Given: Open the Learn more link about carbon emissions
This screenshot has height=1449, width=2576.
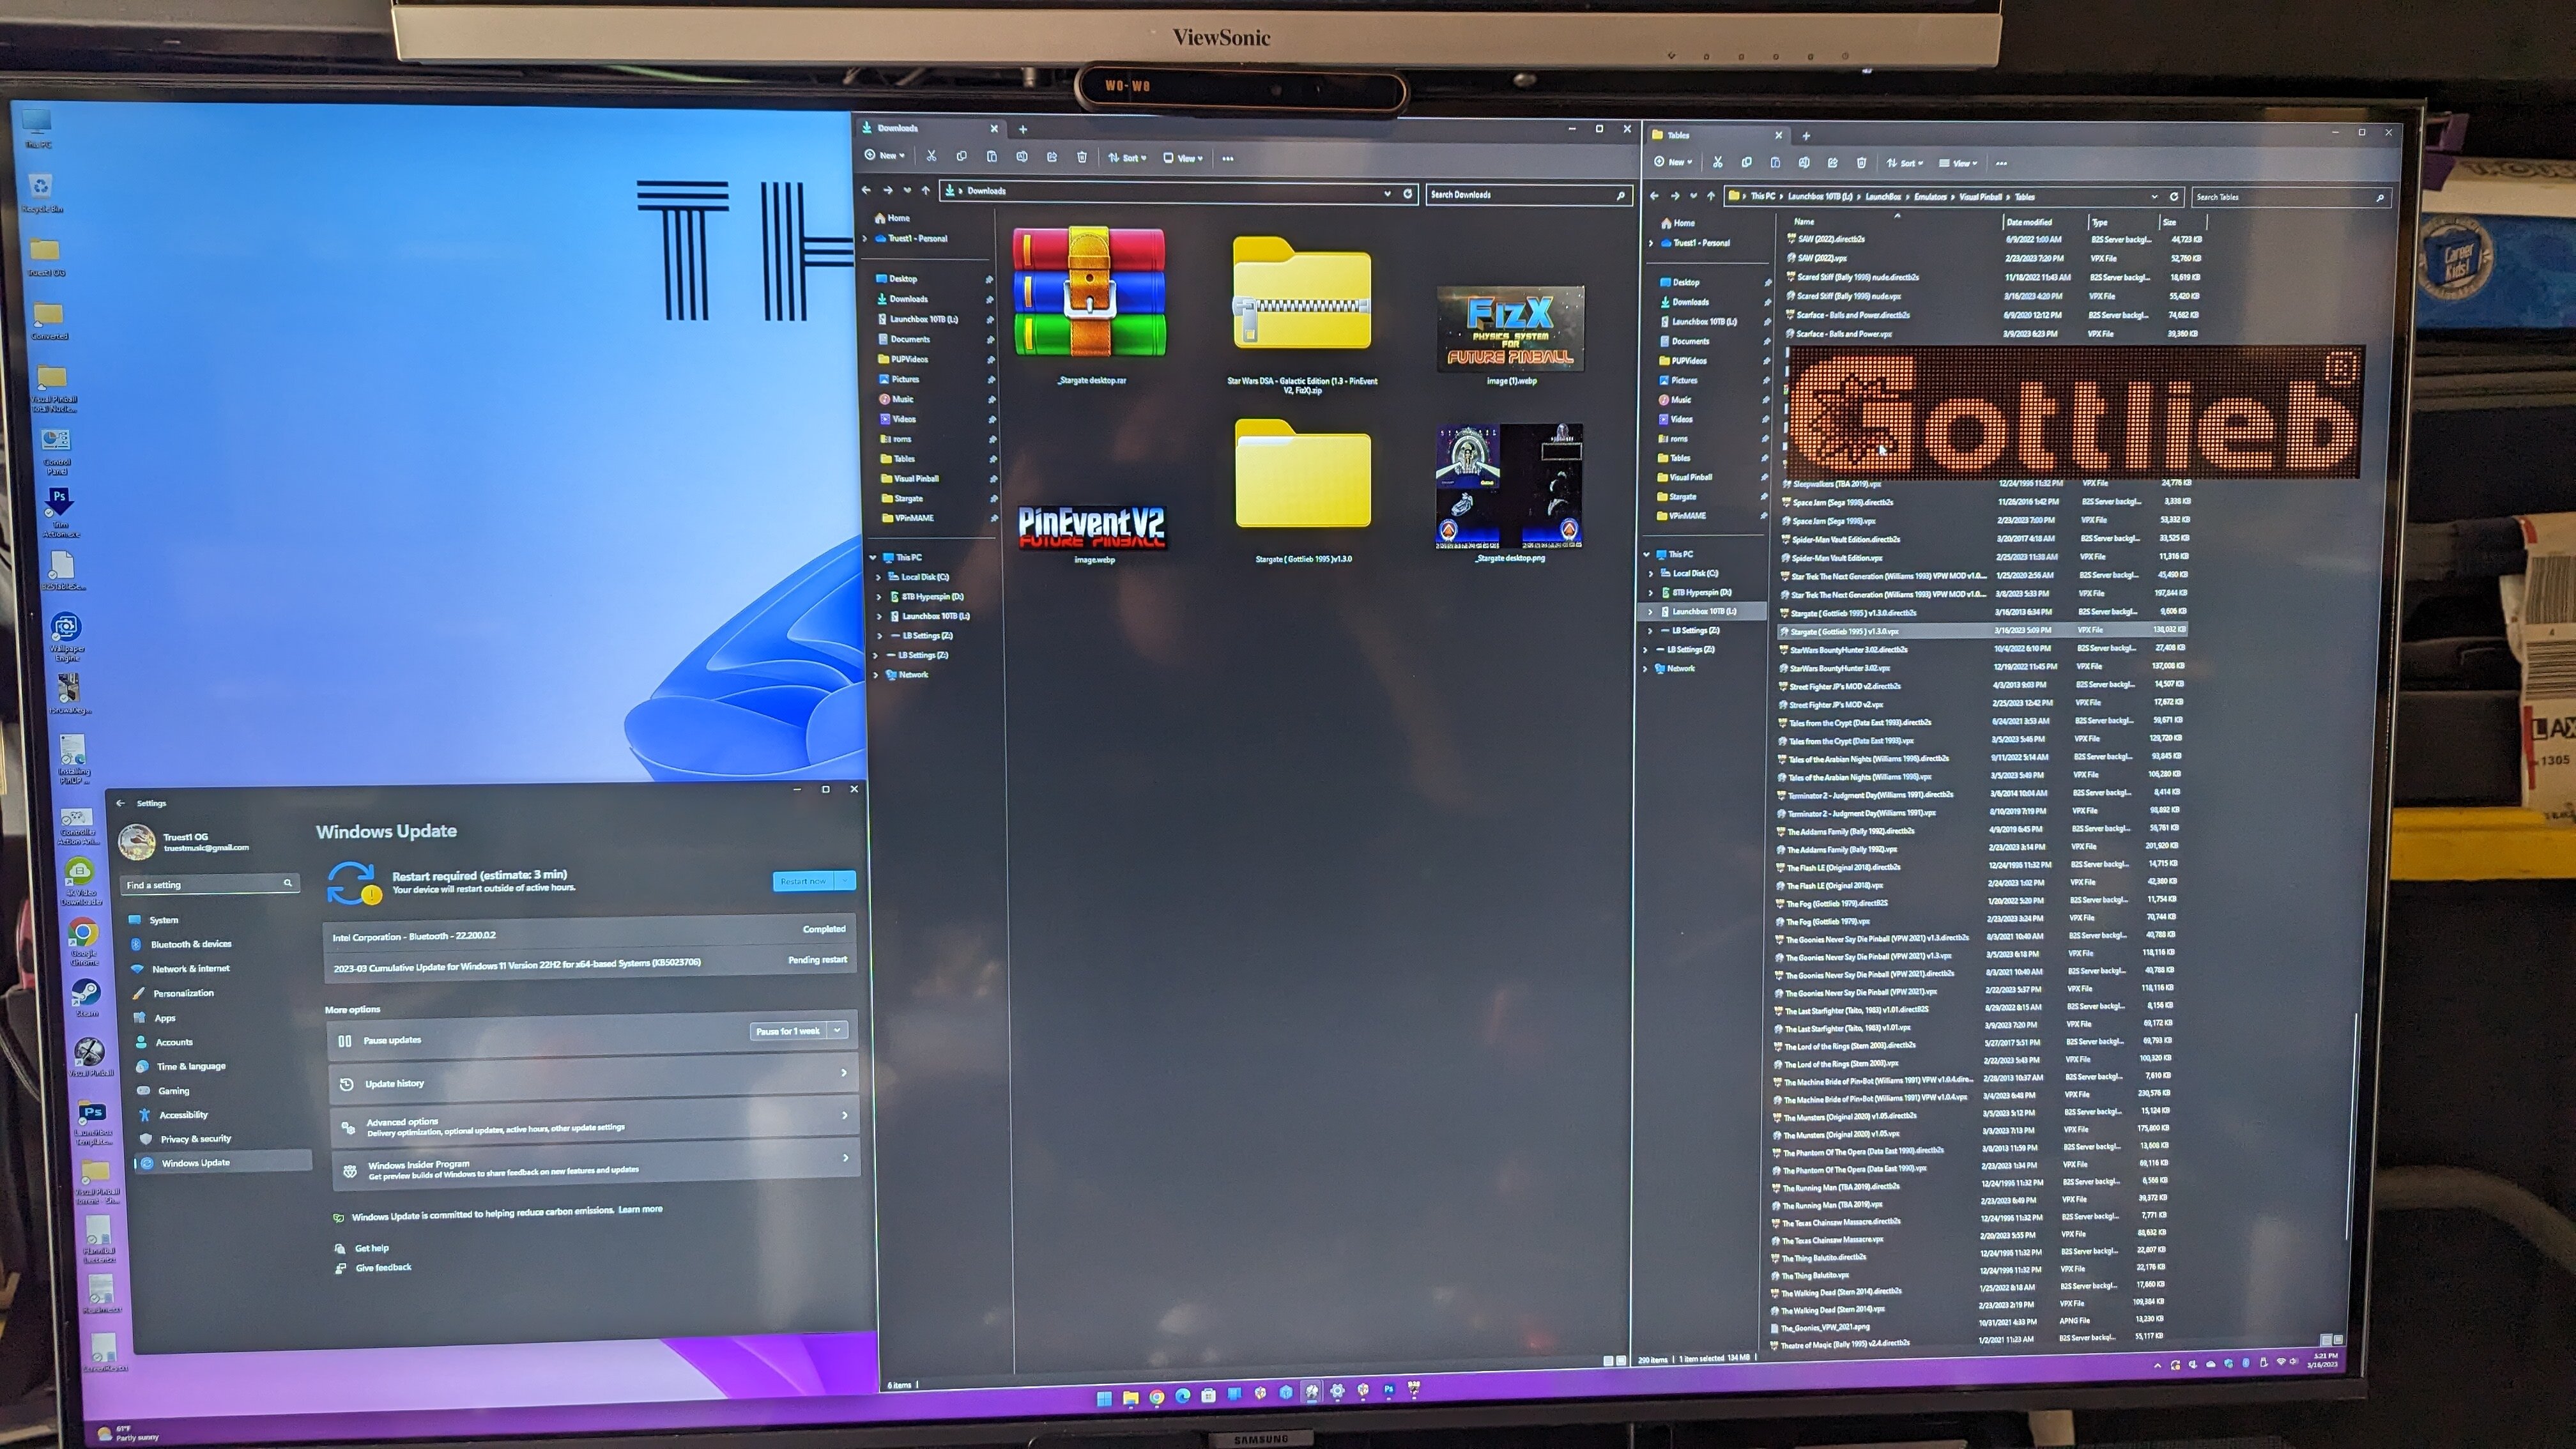Looking at the screenshot, I should pyautogui.click(x=641, y=1209).
